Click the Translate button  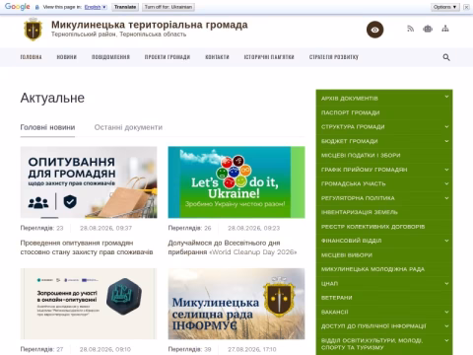125,7
